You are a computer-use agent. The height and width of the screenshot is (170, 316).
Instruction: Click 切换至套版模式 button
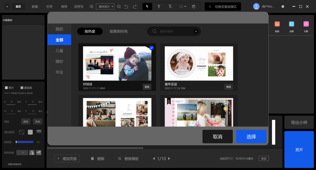tap(223, 7)
